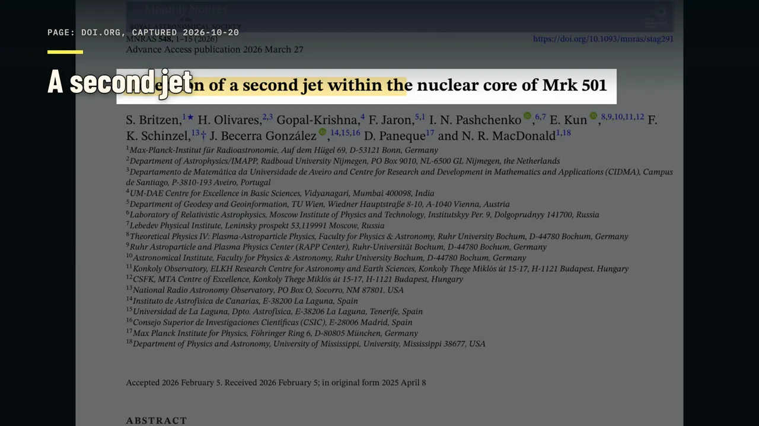Click the Ruhr Astroparticle and Plasma Physics Center line
The image size is (759, 426).
336,247
